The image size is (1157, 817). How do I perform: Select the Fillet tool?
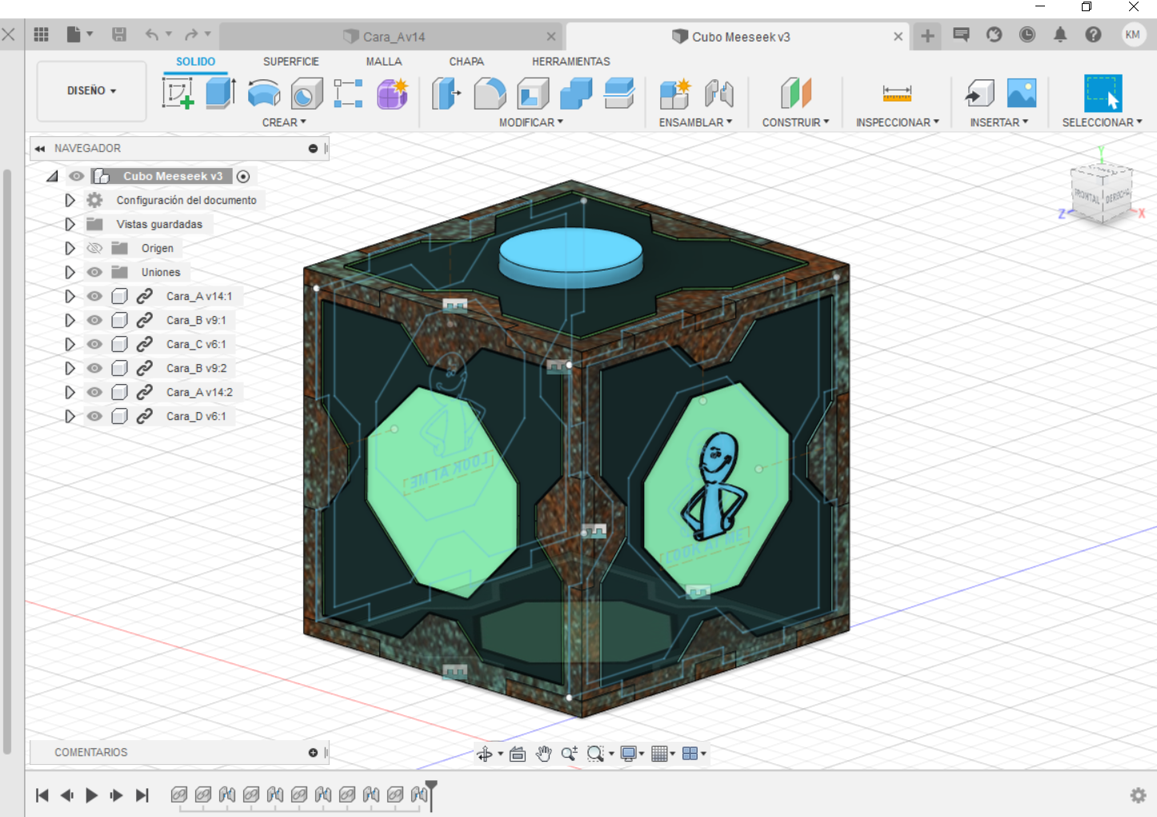coord(490,94)
